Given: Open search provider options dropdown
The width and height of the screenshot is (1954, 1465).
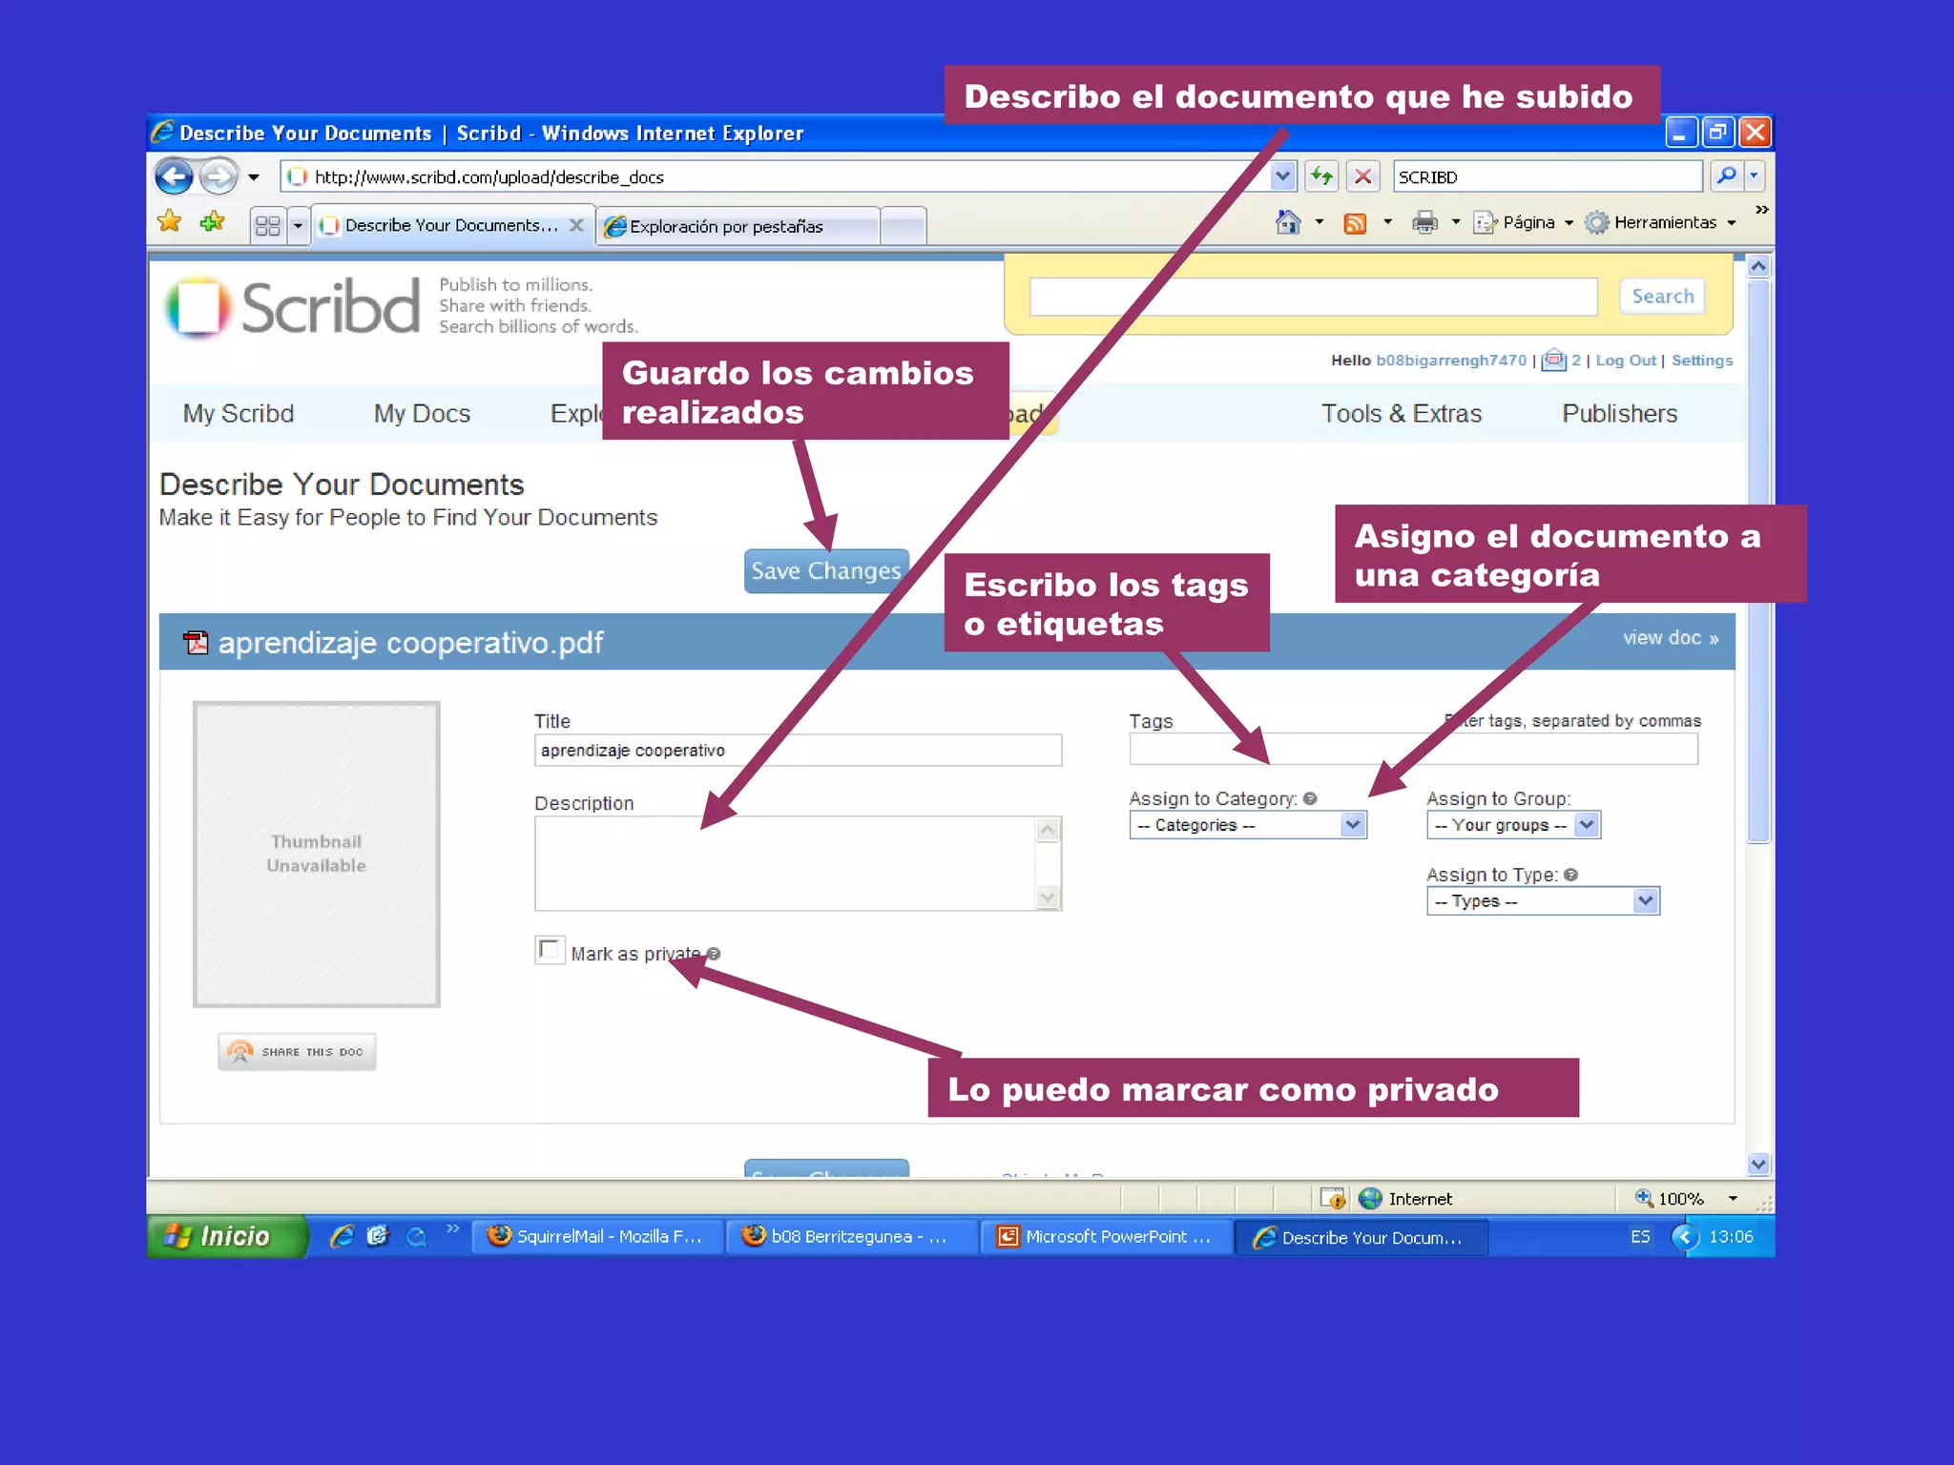Looking at the screenshot, I should (1754, 175).
